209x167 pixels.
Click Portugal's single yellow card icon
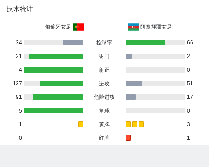pos(81,124)
